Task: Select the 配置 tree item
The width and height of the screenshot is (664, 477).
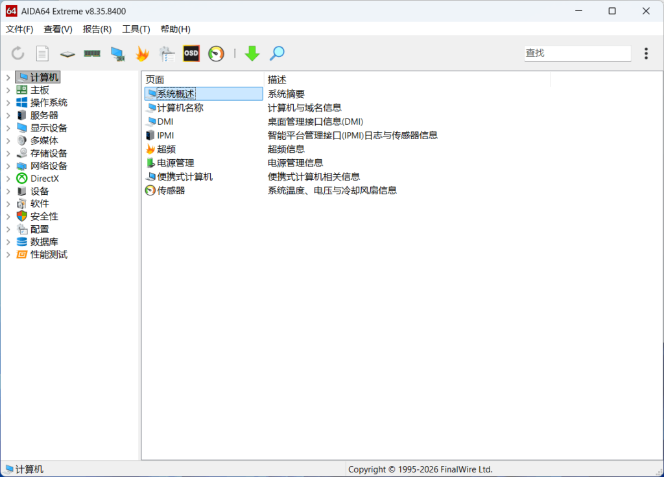Action: 40,229
